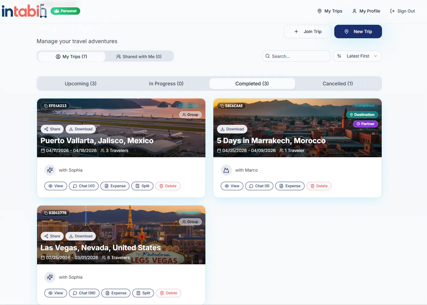Image resolution: width=427 pixels, height=305 pixels.
Task: Open Chat (41) for Puerto Vallarta
Action: click(84, 186)
